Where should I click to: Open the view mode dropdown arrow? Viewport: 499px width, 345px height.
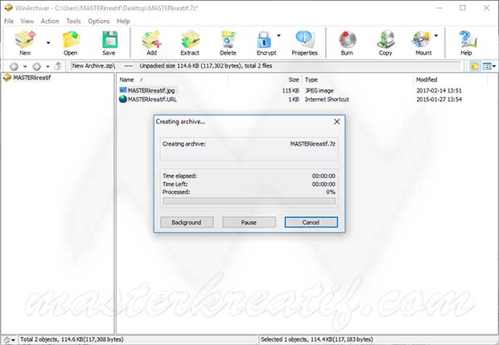click(x=494, y=67)
